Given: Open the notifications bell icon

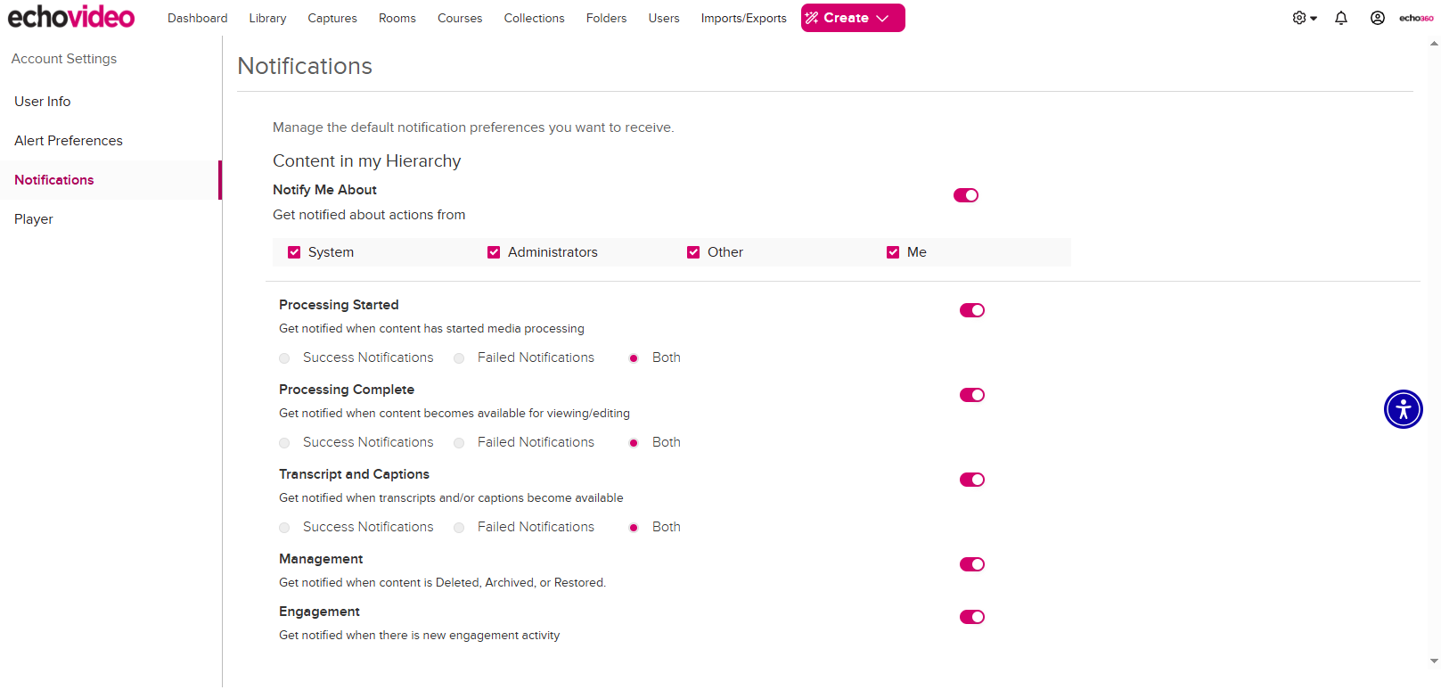Looking at the screenshot, I should click(1340, 18).
